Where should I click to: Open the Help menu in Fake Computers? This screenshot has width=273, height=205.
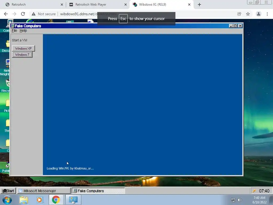[23, 31]
